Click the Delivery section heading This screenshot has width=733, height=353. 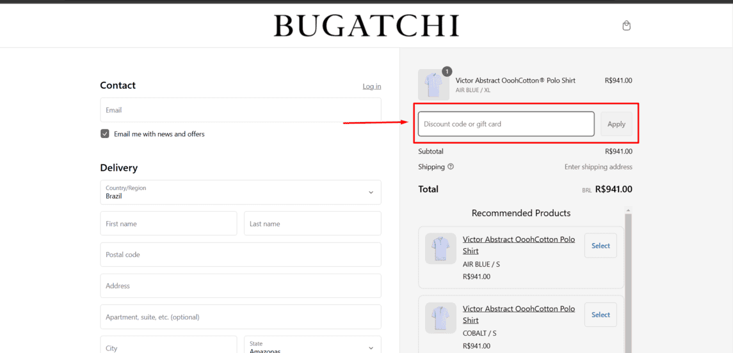118,168
